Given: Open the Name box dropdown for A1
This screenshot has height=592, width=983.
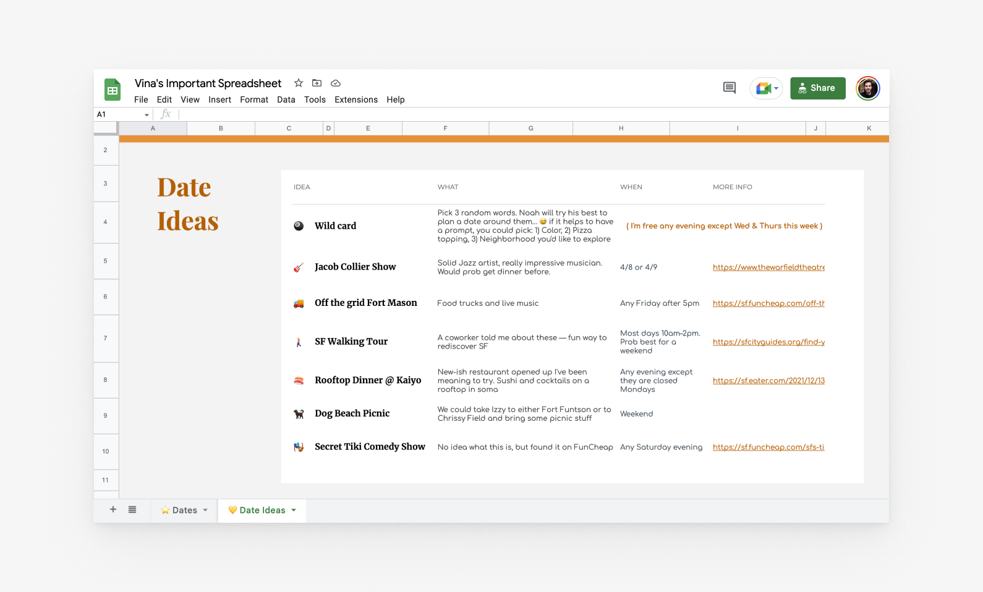Looking at the screenshot, I should [x=147, y=115].
